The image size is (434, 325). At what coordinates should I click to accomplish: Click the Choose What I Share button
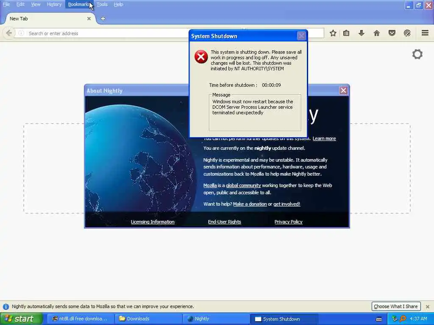396,306
